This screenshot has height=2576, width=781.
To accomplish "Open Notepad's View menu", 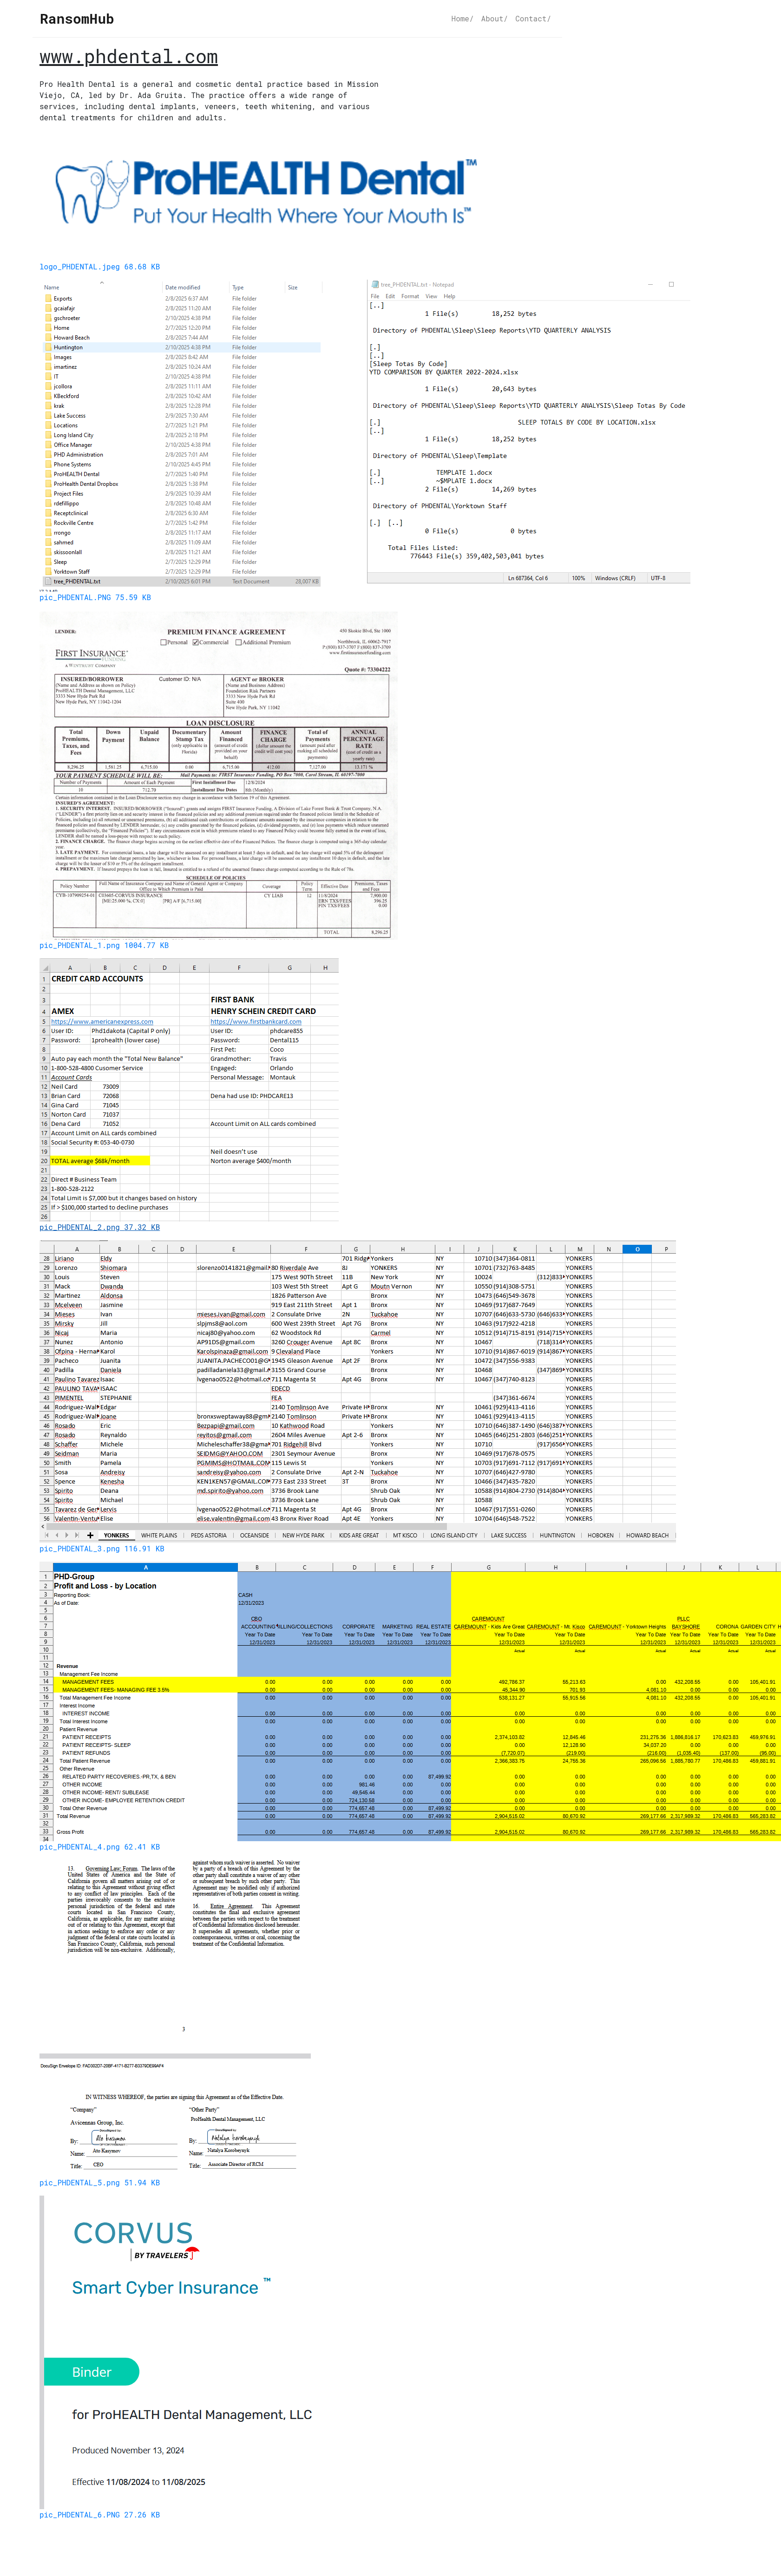I will click(x=431, y=296).
